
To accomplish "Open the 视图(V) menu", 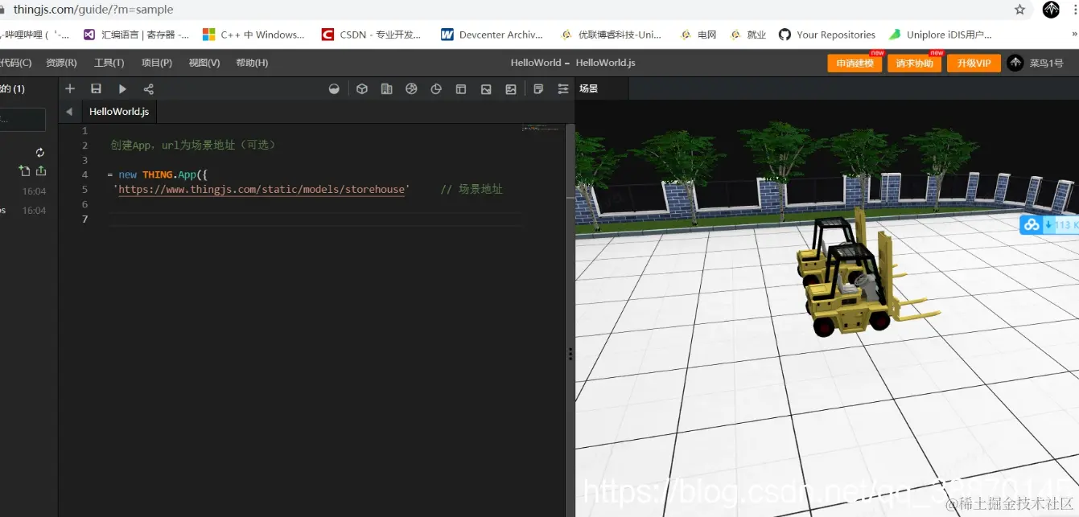I will click(204, 63).
